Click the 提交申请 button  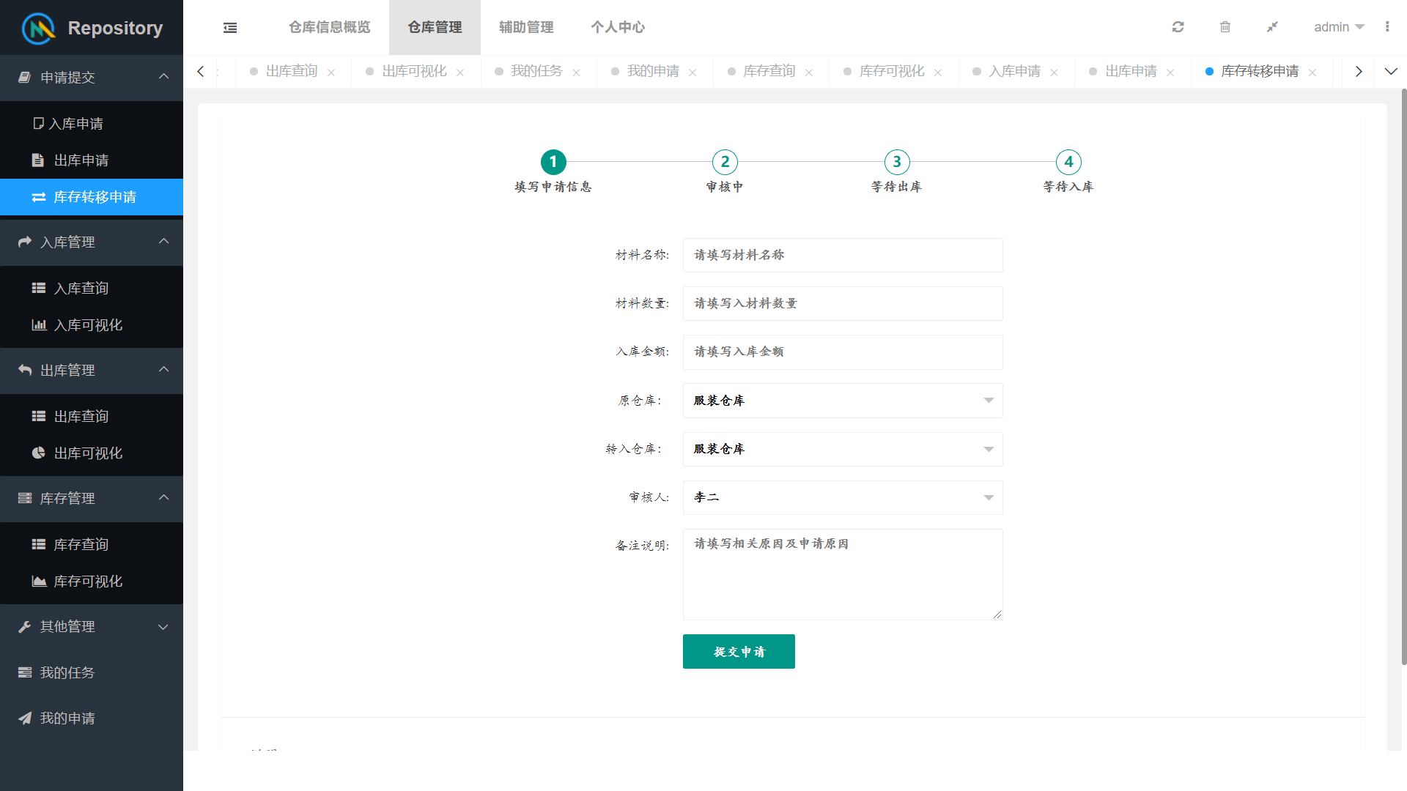(739, 651)
